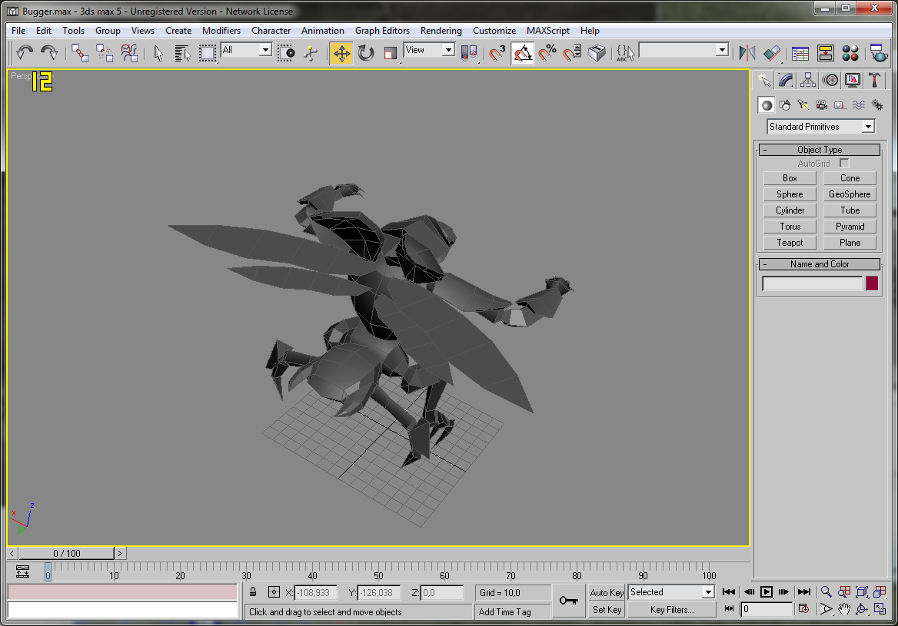The height and width of the screenshot is (626, 898).
Task: Expand the View reference coordinate dropdown
Action: click(x=429, y=51)
